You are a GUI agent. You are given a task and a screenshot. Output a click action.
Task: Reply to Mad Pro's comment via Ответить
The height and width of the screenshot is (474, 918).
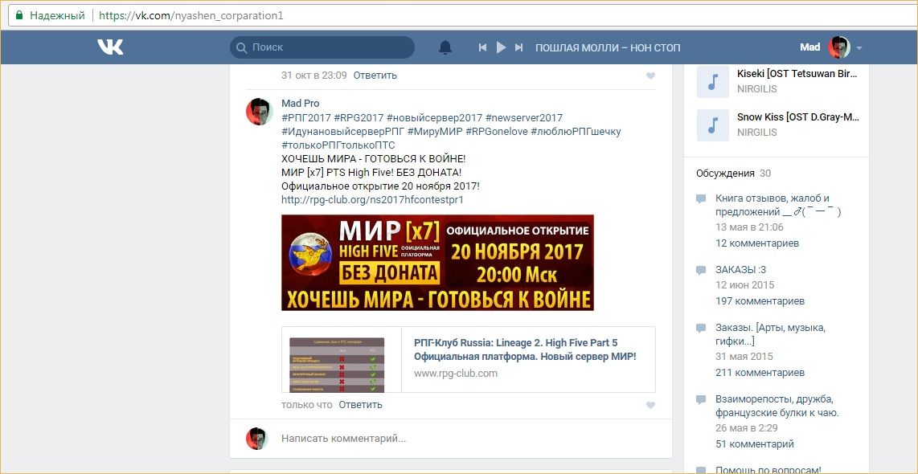(361, 404)
